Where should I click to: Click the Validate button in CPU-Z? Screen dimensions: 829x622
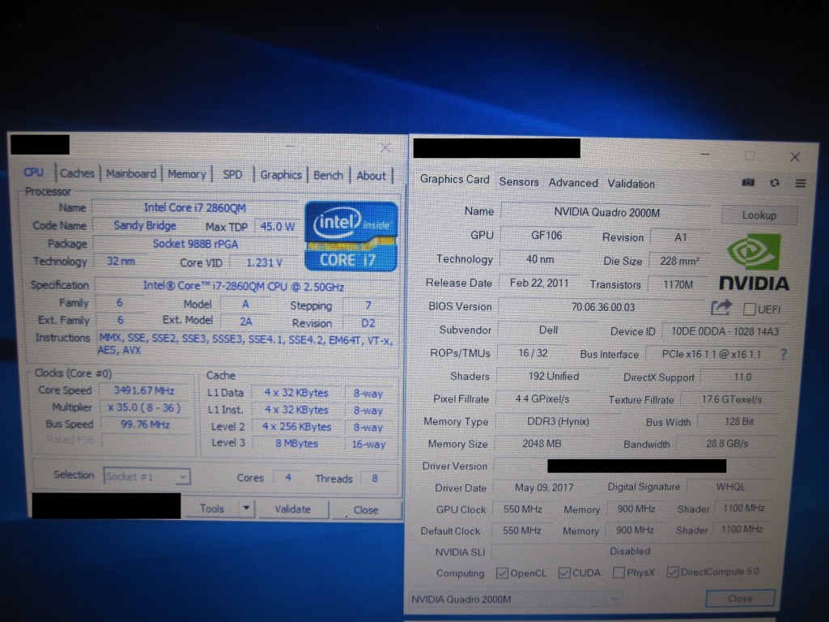[292, 509]
